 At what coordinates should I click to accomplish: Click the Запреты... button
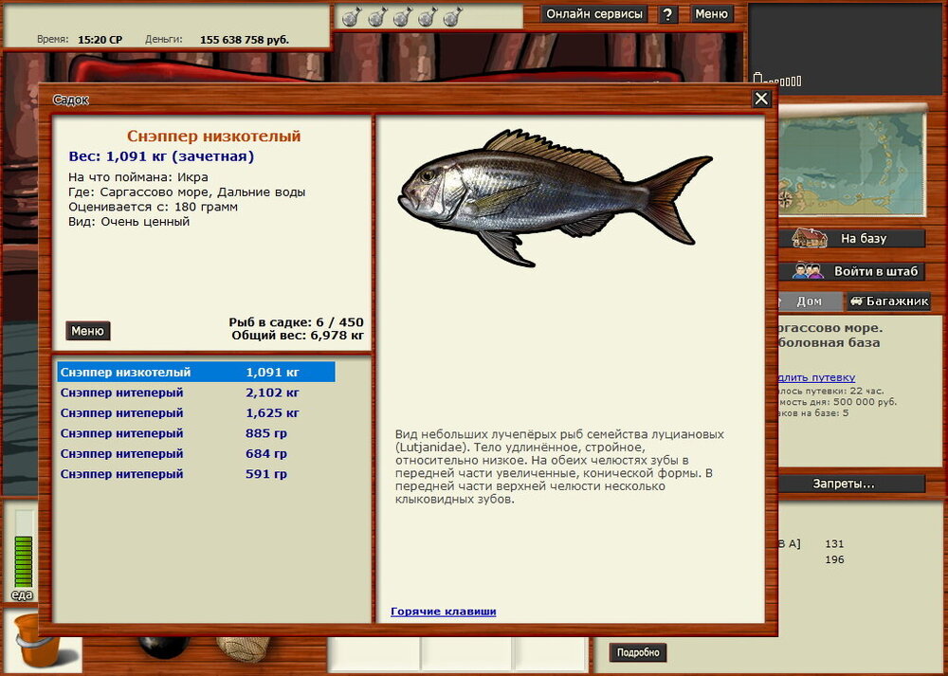[843, 484]
